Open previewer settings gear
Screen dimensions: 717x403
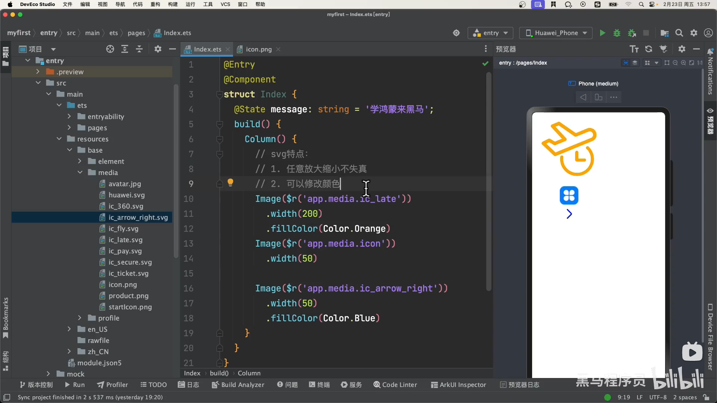tap(682, 49)
